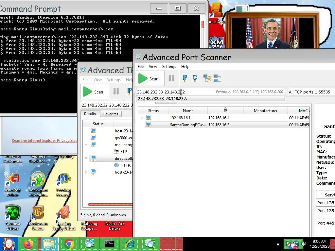Click expand all tree icon in Port Scanner toolbar
335x251 pixels.
click(207, 78)
